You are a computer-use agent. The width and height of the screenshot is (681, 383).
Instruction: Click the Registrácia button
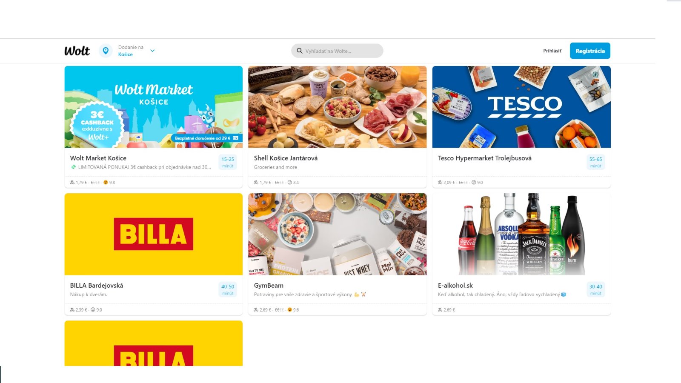pyautogui.click(x=590, y=51)
